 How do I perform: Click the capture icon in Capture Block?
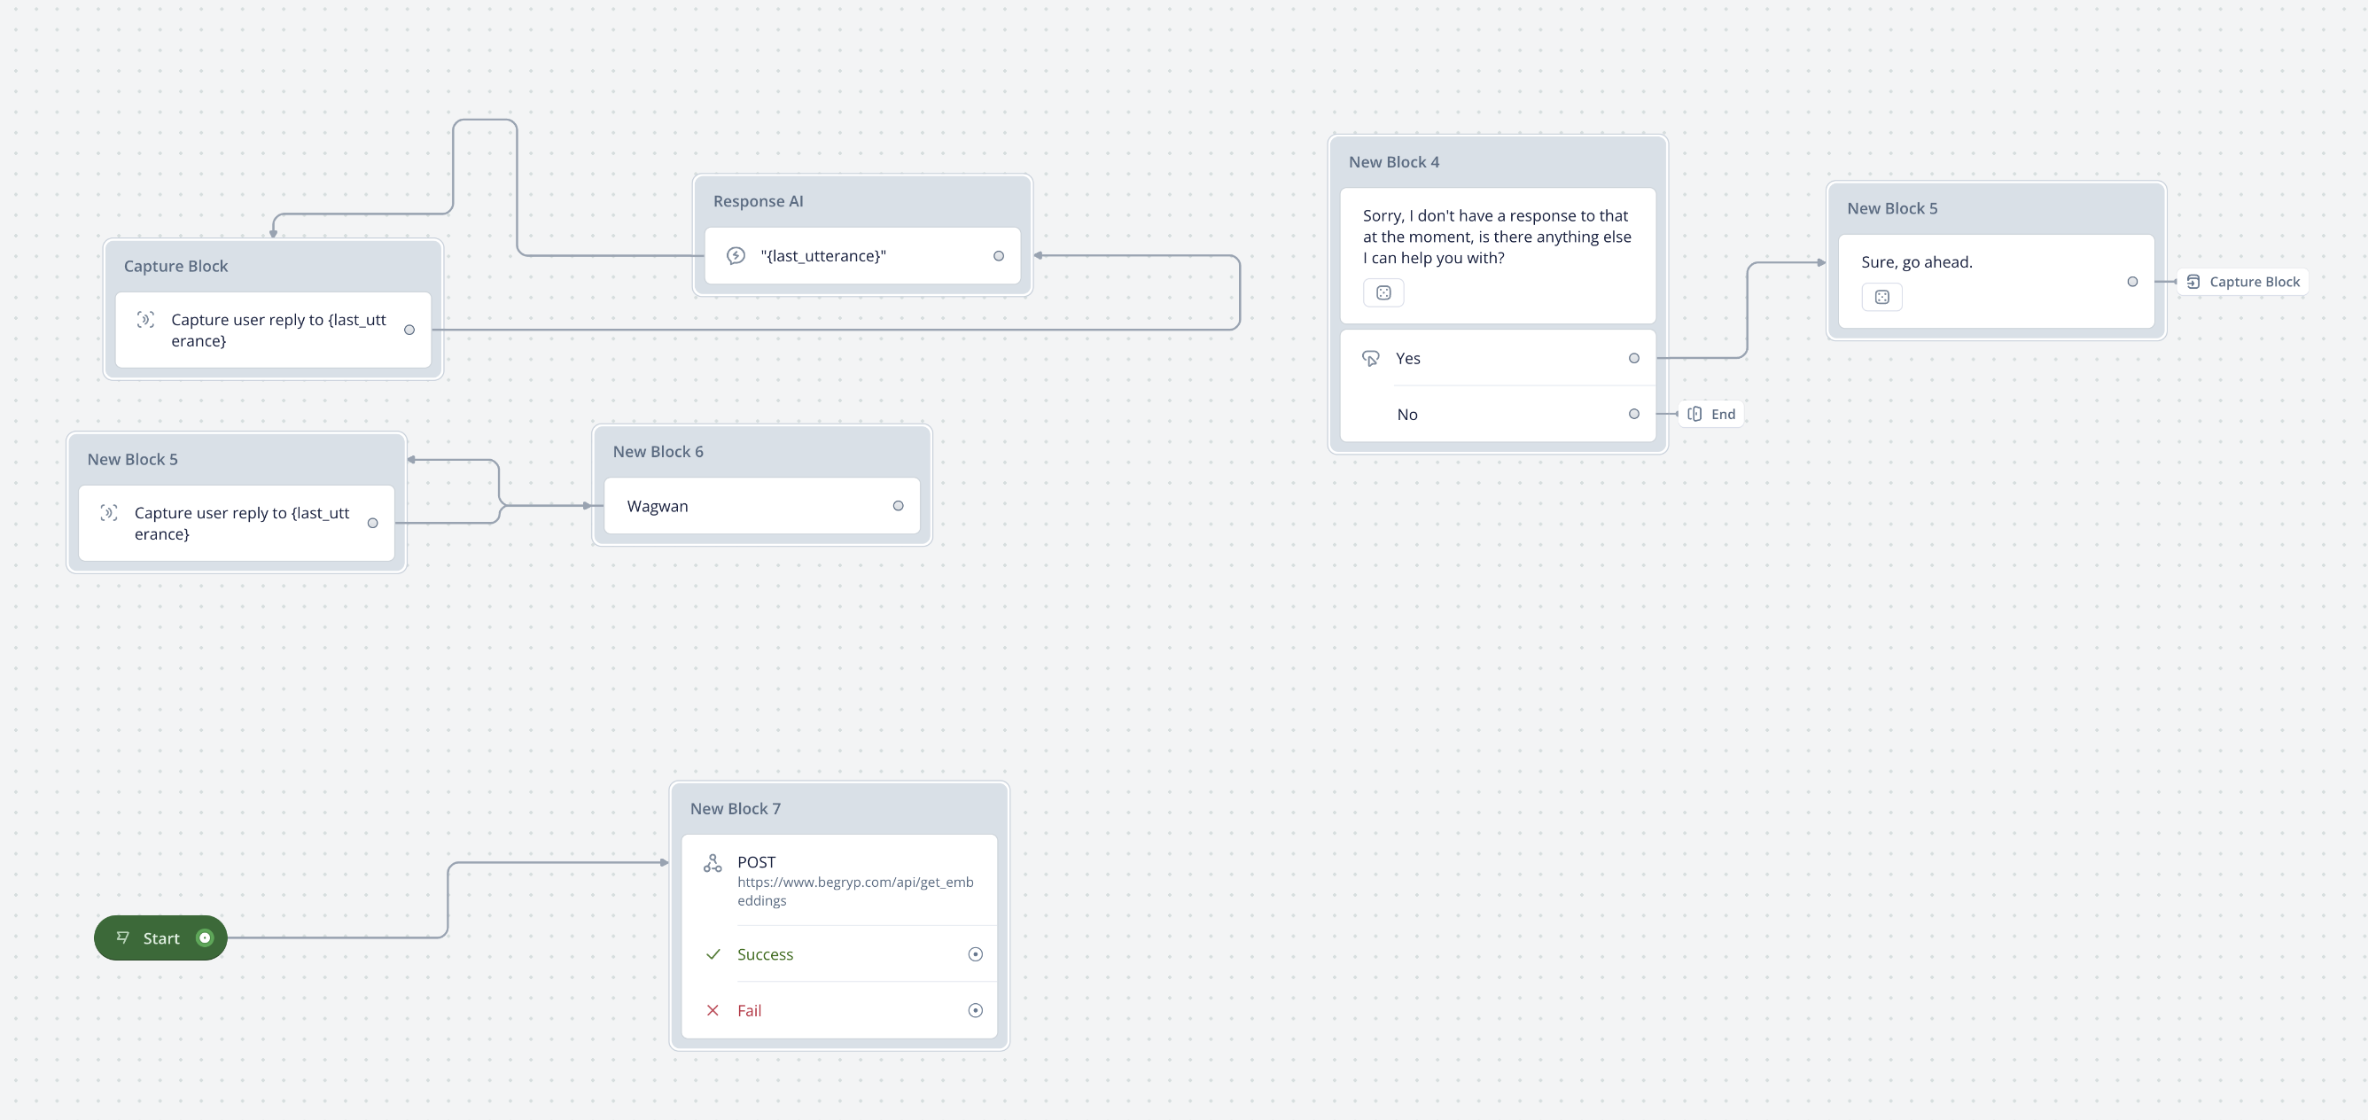[x=145, y=320]
